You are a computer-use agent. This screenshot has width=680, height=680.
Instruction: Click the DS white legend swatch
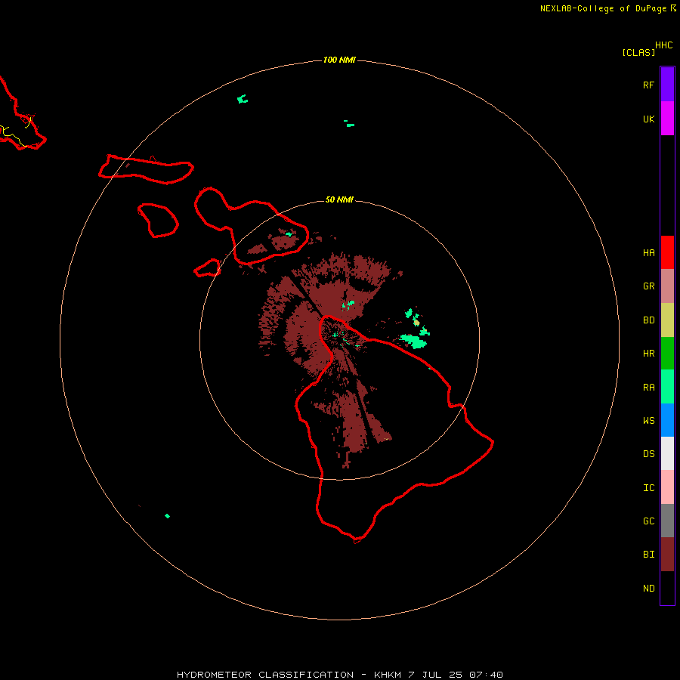(667, 453)
